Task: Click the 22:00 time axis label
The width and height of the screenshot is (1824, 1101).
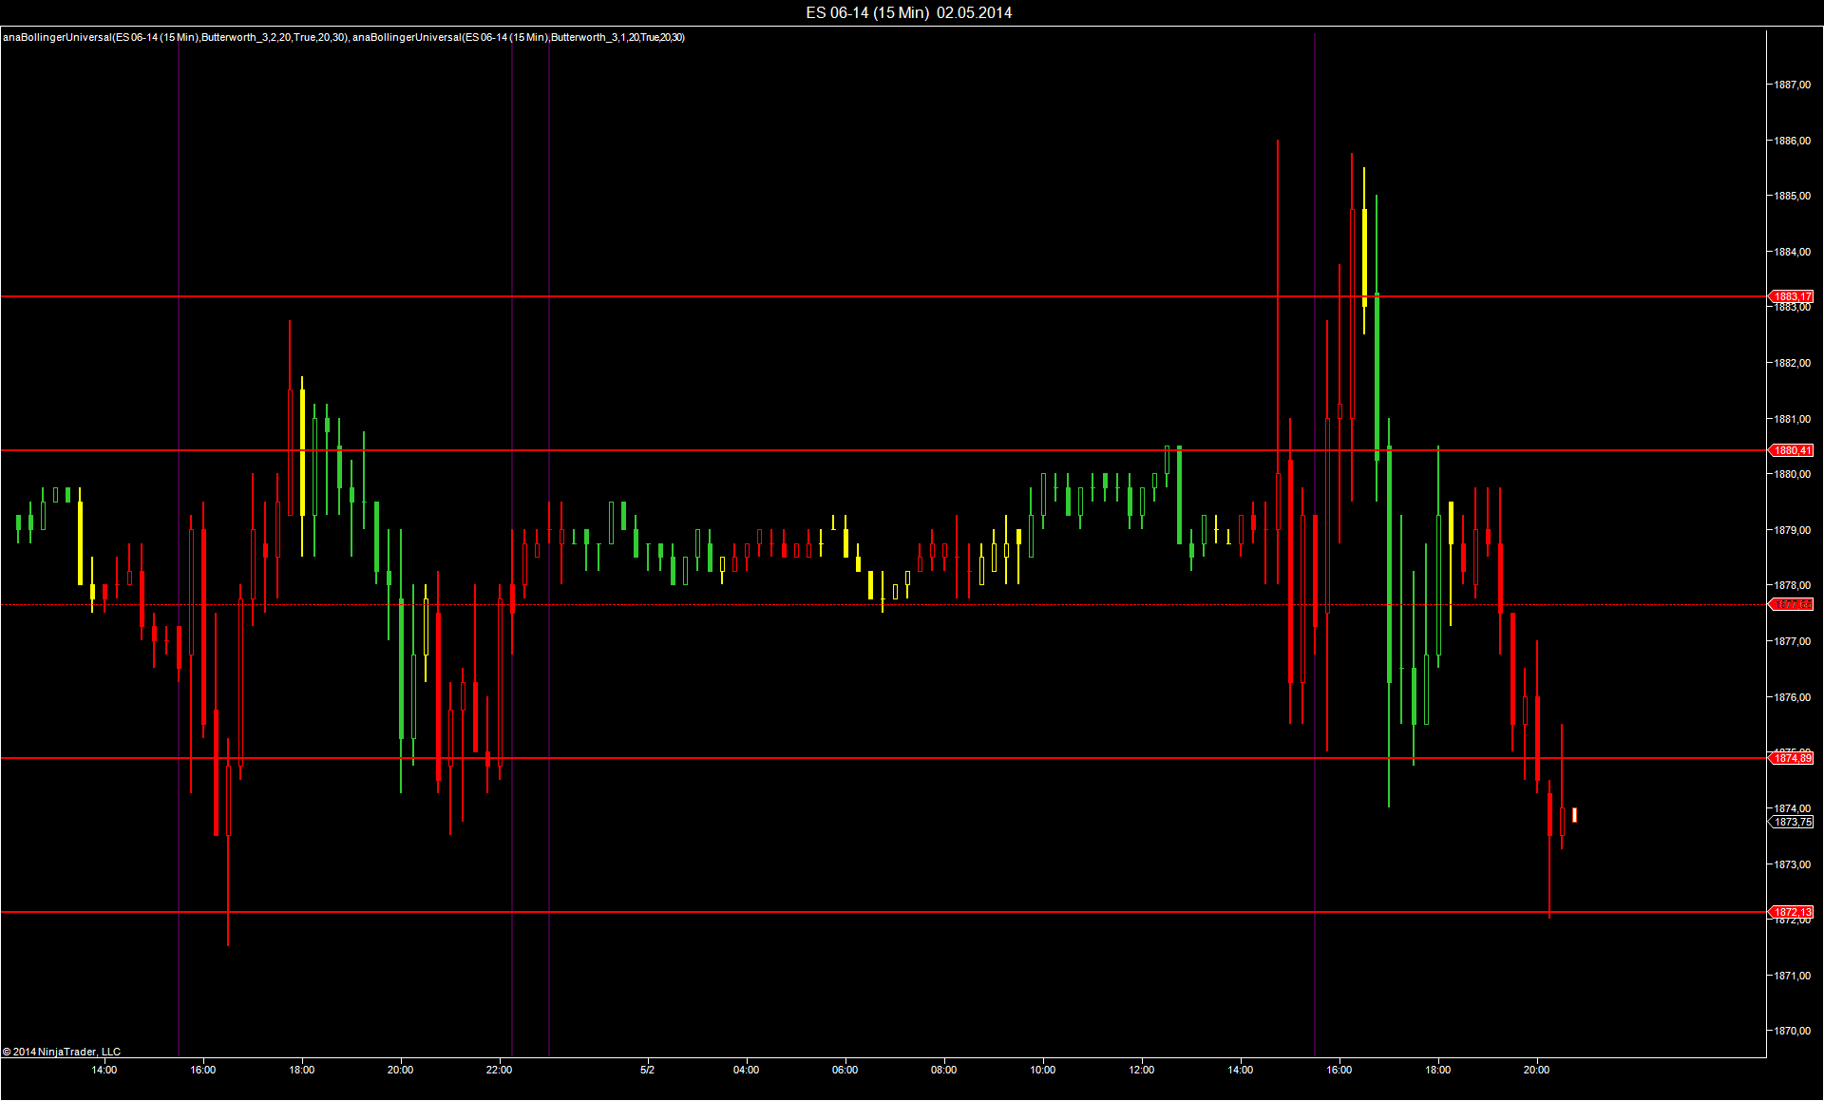Action: 499,1070
